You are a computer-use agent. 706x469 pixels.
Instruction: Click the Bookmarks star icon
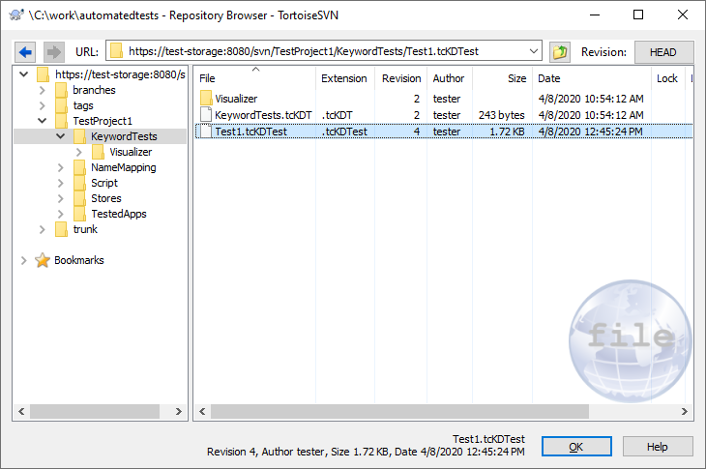pos(43,260)
